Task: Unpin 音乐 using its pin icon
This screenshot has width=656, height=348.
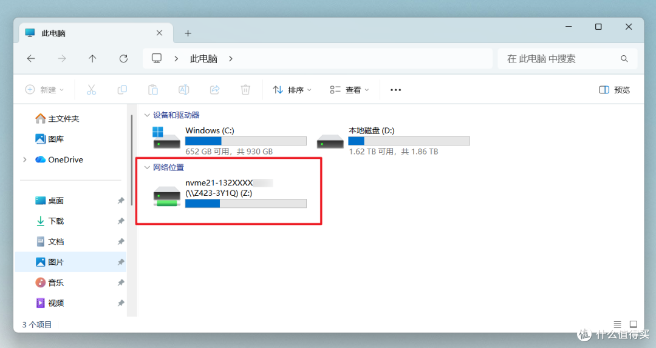Action: [121, 283]
